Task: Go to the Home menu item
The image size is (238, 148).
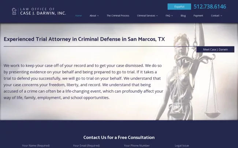Action: coord(78,16)
